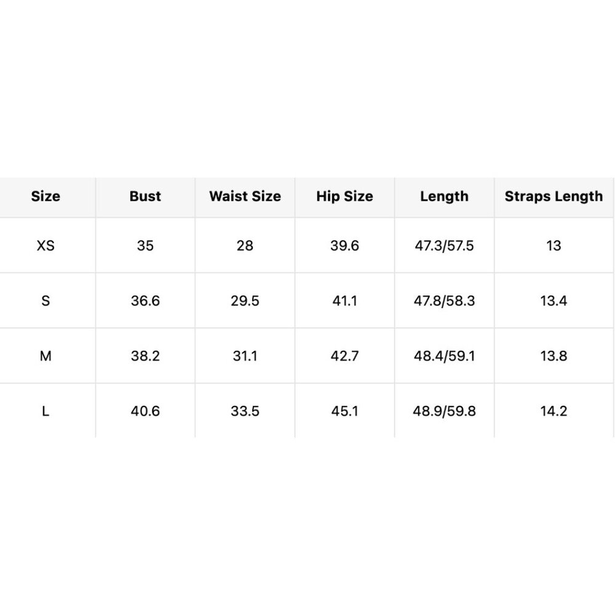
Task: Click the Bust column header
Action: click(145, 196)
